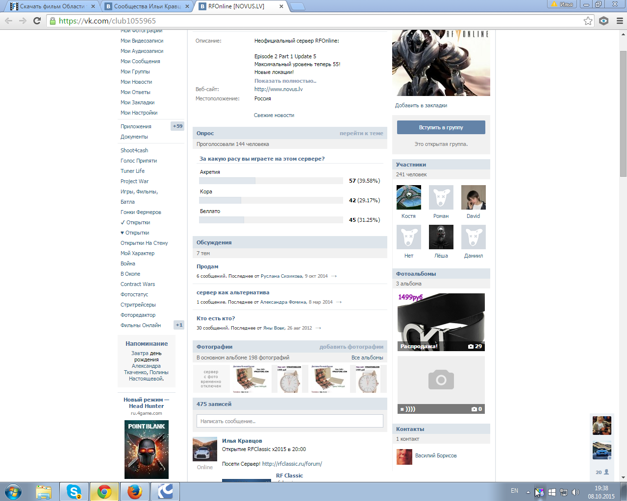Open Распродажа photo album
Viewport: 627px width, 501px height.
coord(441,322)
